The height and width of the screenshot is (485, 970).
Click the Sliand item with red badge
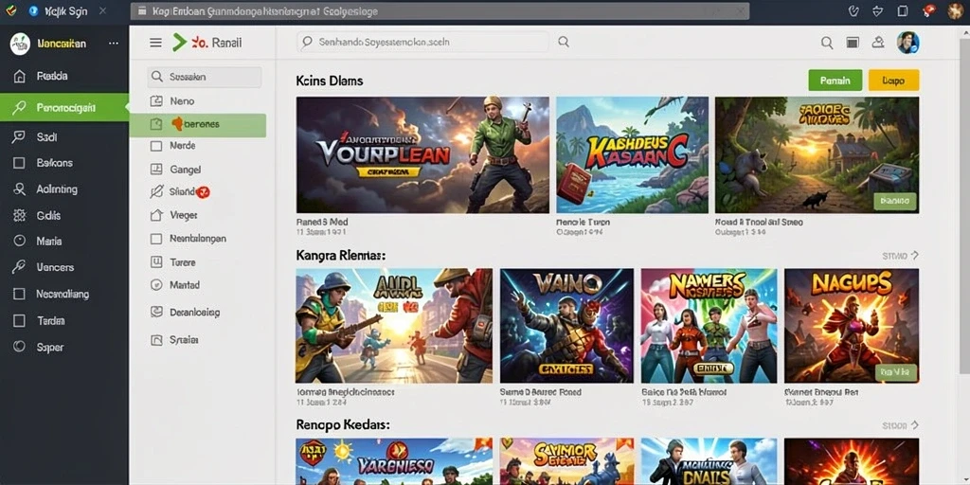pos(181,191)
